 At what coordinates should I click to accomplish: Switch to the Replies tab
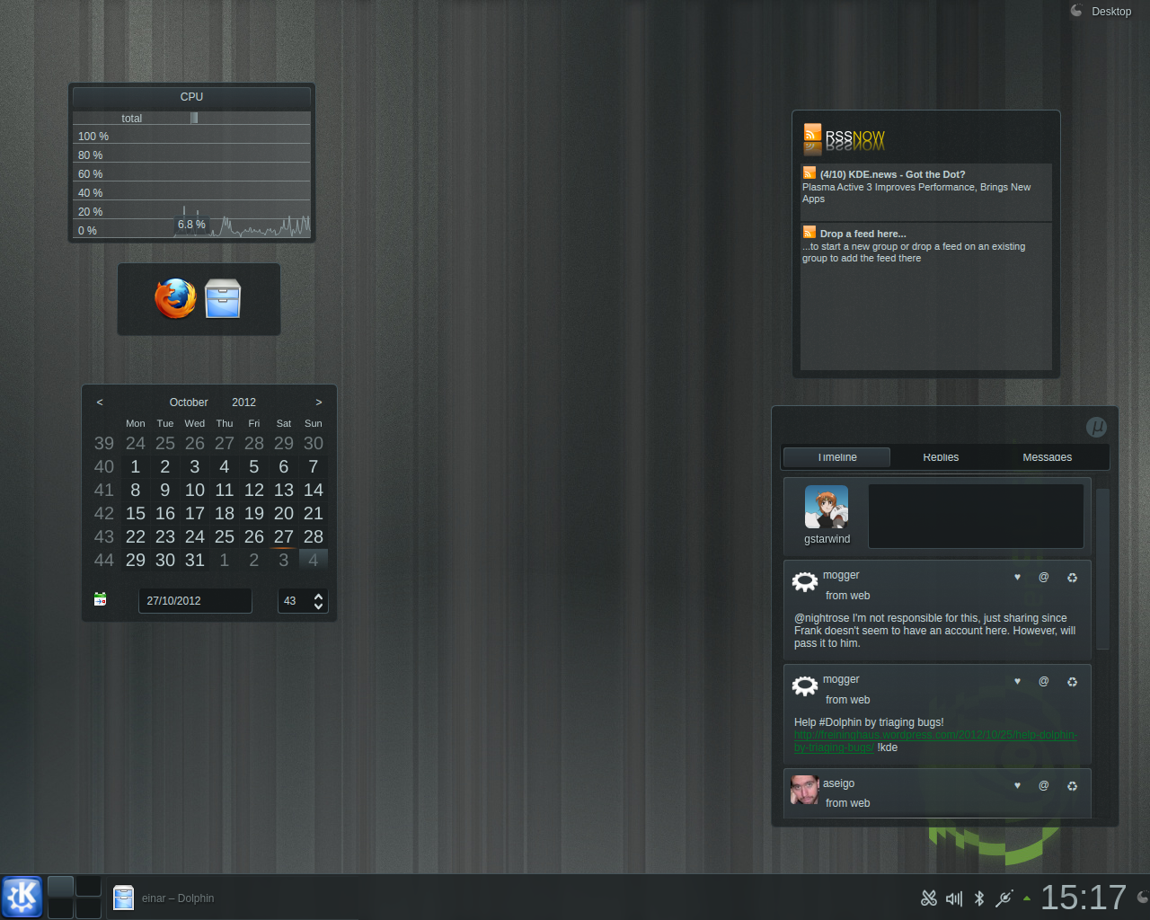(x=941, y=457)
